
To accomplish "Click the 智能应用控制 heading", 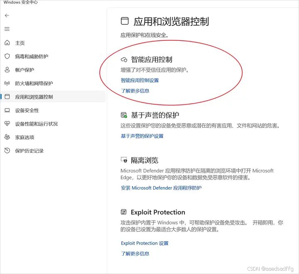I will coord(152,59).
